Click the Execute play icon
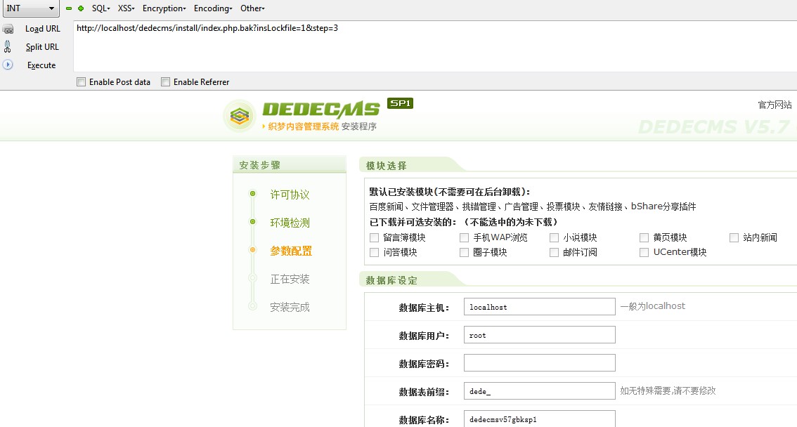The height and width of the screenshot is (427, 797). tap(8, 65)
